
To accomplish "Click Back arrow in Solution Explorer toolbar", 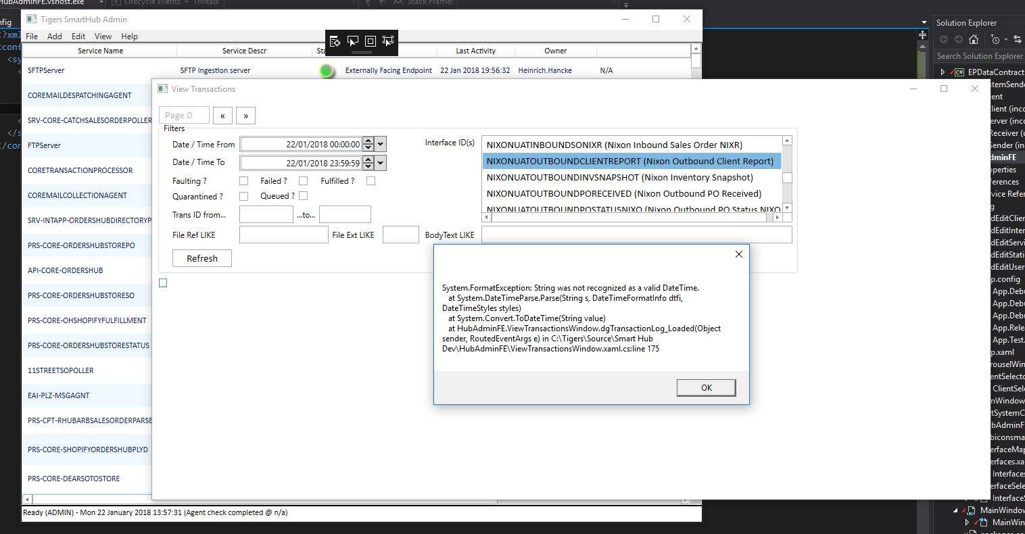I will click(x=944, y=39).
